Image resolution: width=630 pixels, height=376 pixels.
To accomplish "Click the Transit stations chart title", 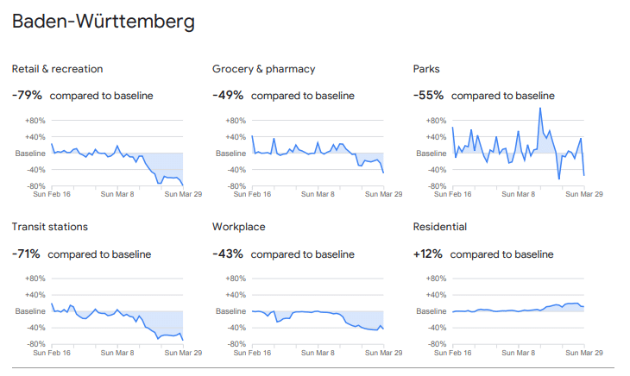I will tap(50, 227).
